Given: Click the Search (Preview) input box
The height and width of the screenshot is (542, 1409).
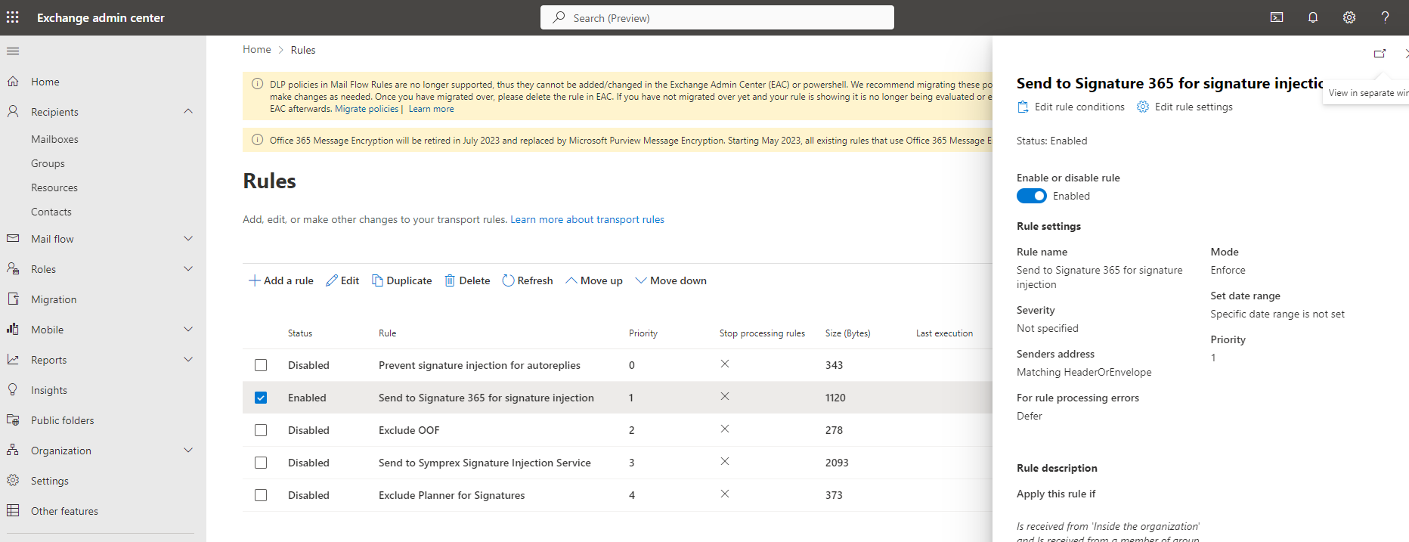Looking at the screenshot, I should pyautogui.click(x=717, y=17).
